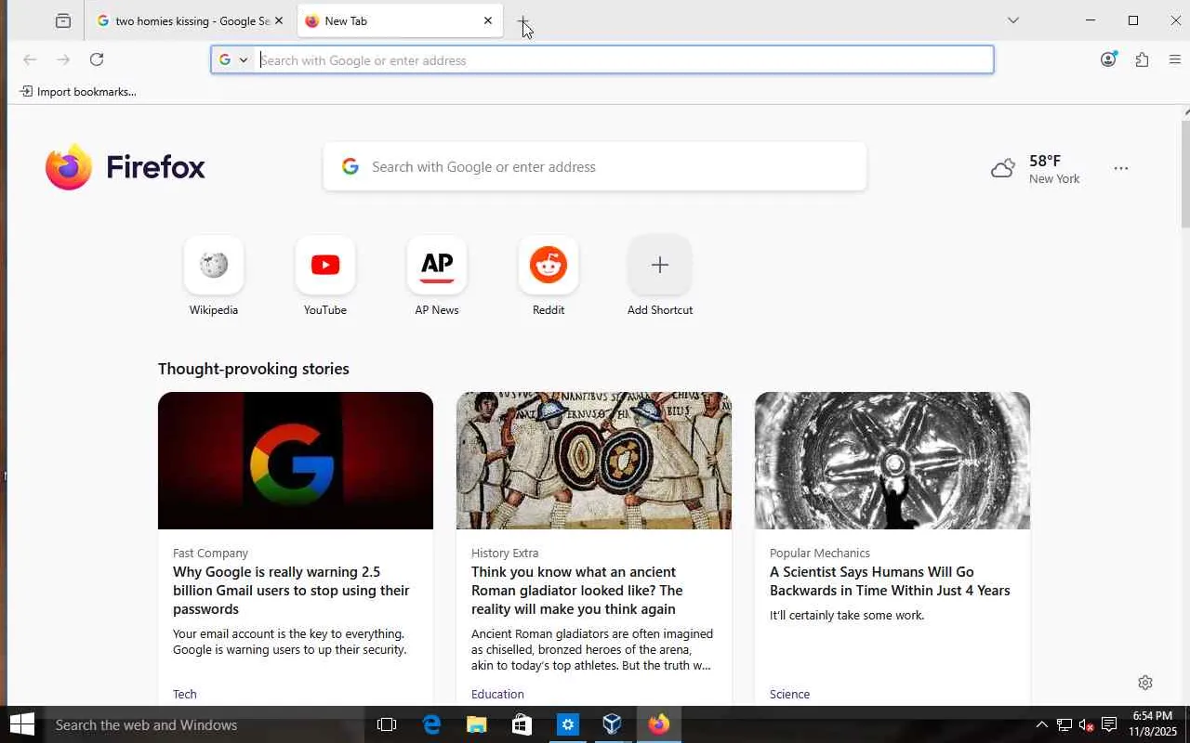Open the Windows Start menu

21,724
